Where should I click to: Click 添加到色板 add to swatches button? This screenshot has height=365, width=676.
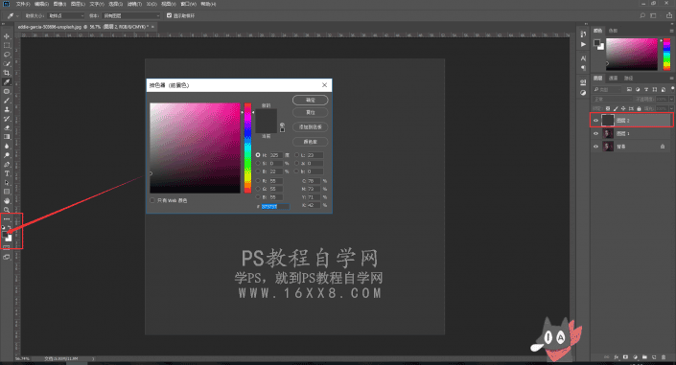coord(311,127)
